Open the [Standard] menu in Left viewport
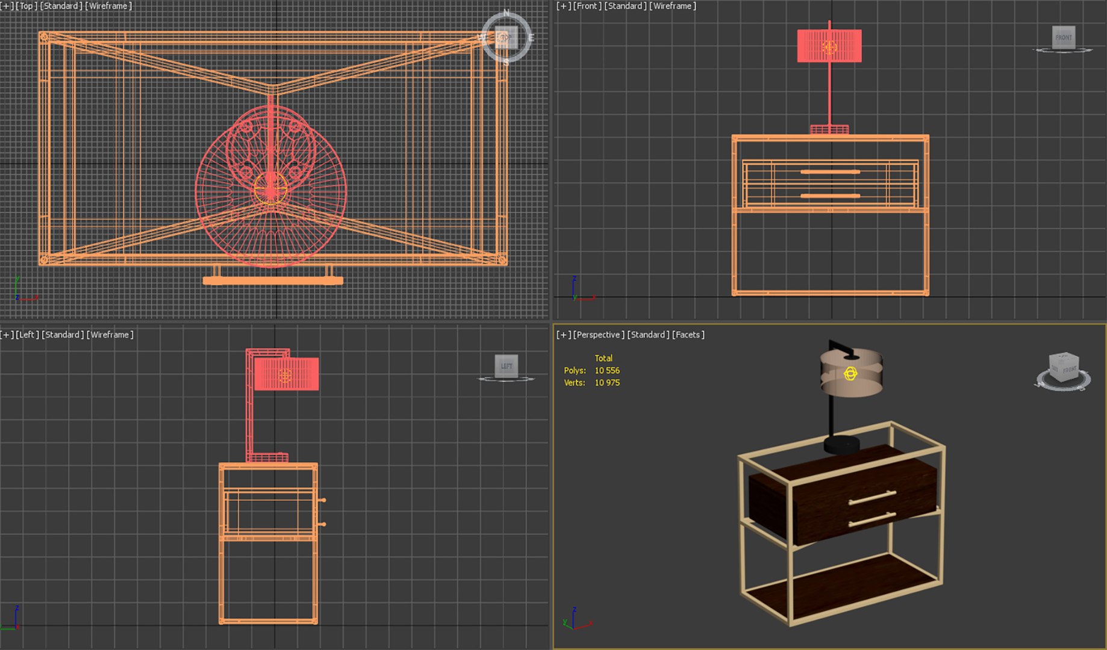Screen dimensions: 1107x650 click(63, 335)
